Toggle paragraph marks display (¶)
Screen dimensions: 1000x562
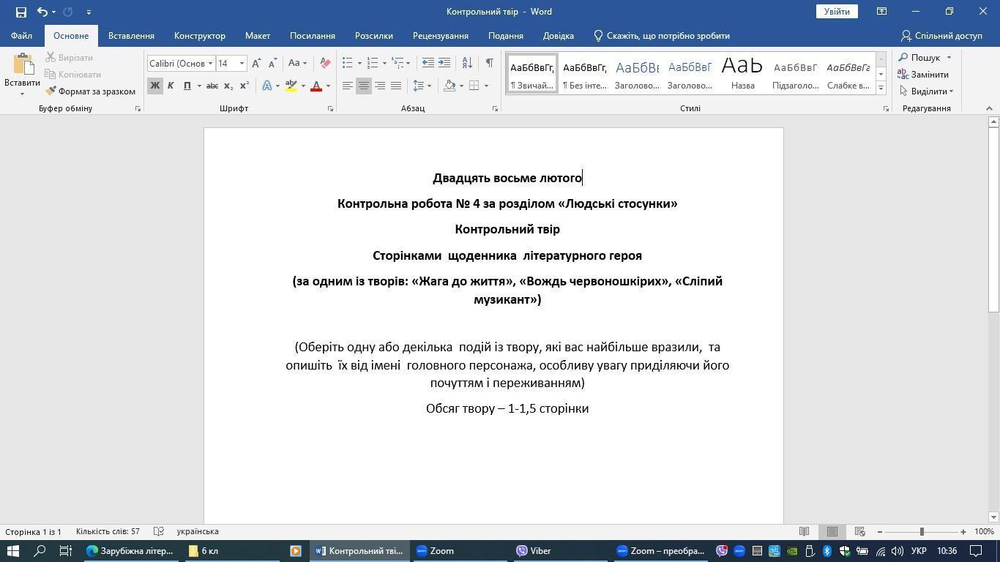click(489, 64)
